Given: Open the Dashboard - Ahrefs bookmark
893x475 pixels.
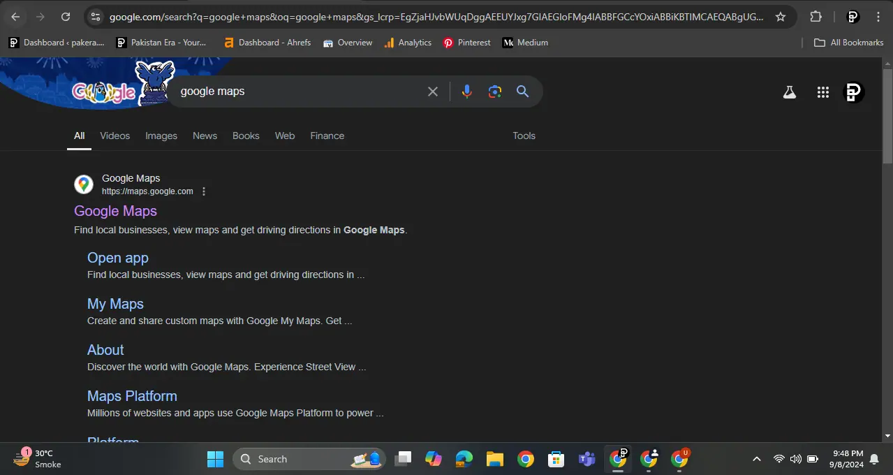Looking at the screenshot, I should (267, 43).
